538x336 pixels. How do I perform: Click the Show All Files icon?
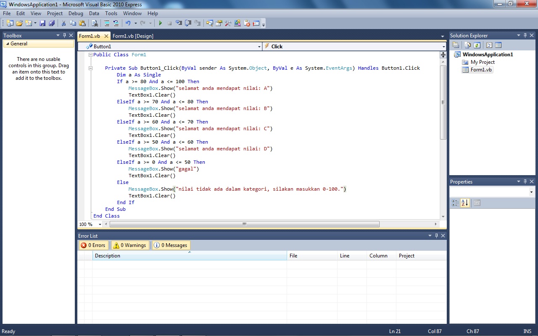[467, 45]
